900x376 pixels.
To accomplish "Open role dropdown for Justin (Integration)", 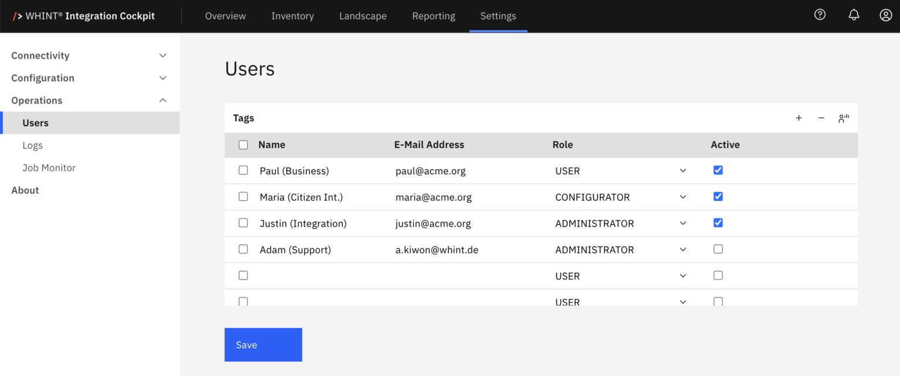I will [683, 223].
